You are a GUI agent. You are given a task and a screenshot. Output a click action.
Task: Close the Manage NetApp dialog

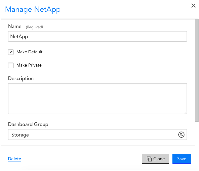point(193,6)
